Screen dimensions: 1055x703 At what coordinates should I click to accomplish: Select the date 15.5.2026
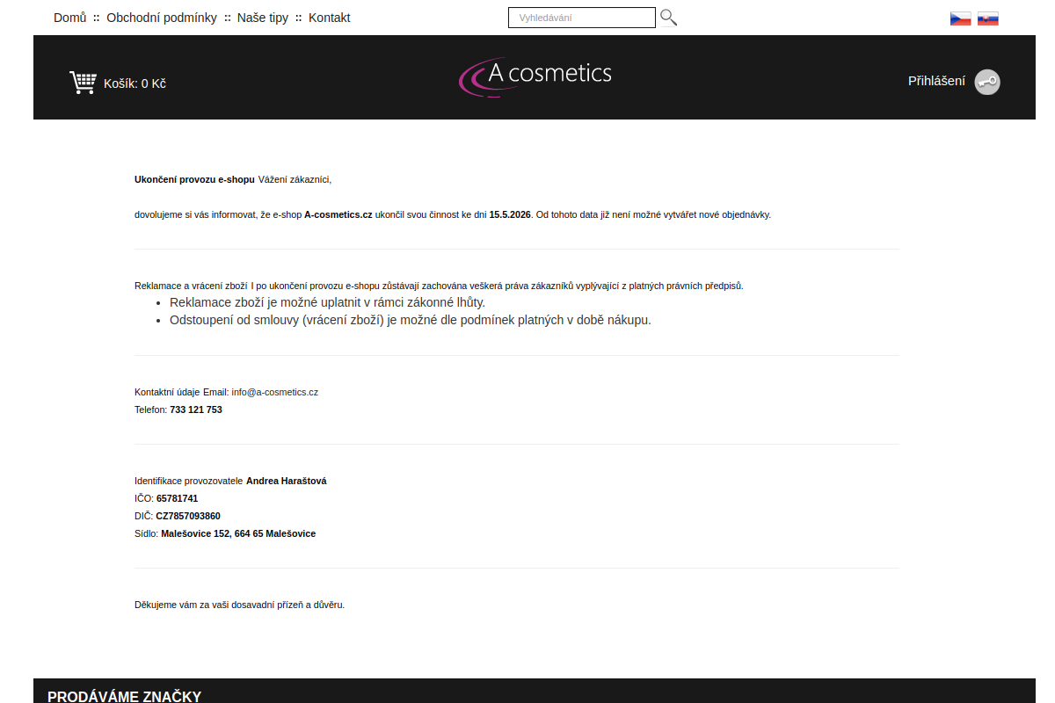pos(510,214)
